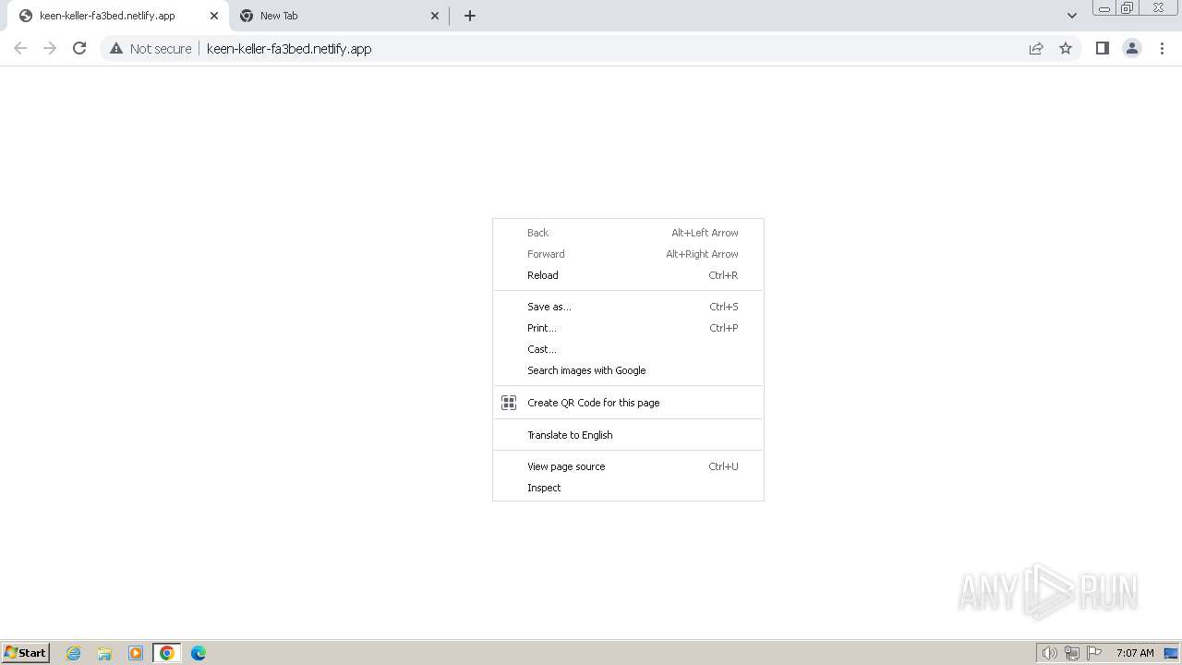Restore down the Chrome window

coord(1127,8)
